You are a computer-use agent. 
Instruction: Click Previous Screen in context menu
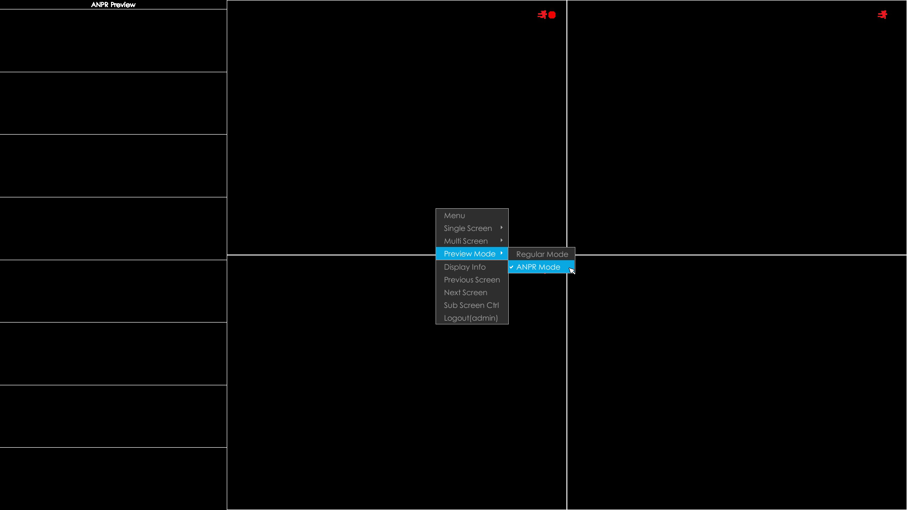click(x=472, y=279)
